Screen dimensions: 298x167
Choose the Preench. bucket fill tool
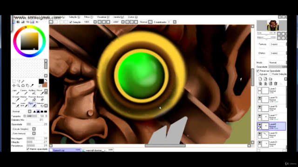pos(32,99)
